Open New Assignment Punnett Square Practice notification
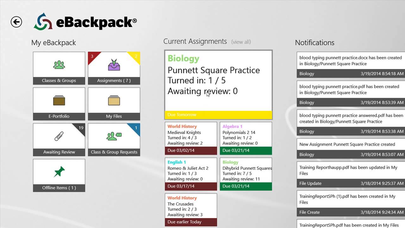This screenshot has height=228, width=405. (351, 149)
